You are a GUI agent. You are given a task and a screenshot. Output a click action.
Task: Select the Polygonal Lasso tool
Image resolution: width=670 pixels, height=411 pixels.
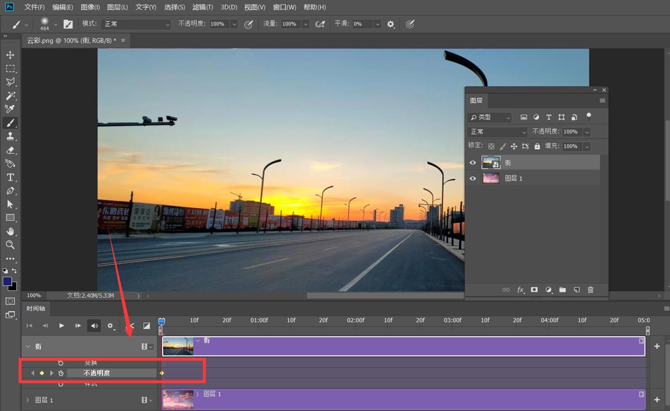[10, 82]
